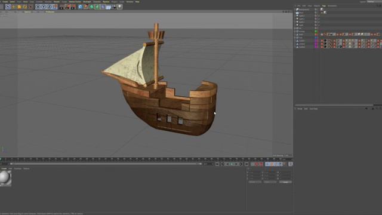382x215 pixels.
Task: Open the Create menu in menu bar
Action: tap(5, 2)
